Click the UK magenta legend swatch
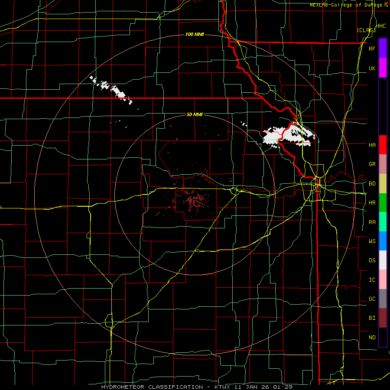 point(383,68)
